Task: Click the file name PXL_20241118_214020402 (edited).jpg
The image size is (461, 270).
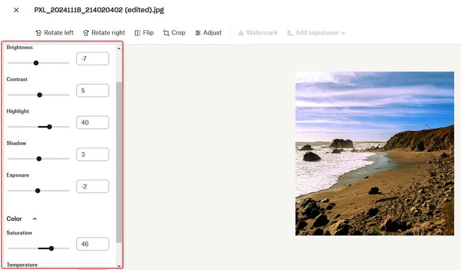Action: [99, 10]
